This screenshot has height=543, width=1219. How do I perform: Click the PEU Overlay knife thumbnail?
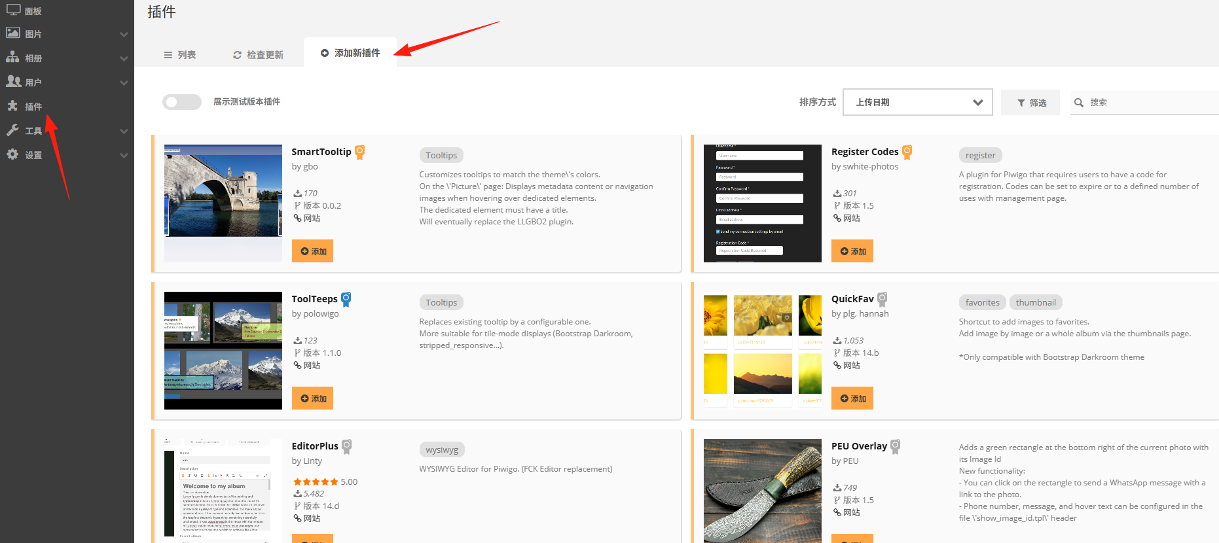pos(762,491)
